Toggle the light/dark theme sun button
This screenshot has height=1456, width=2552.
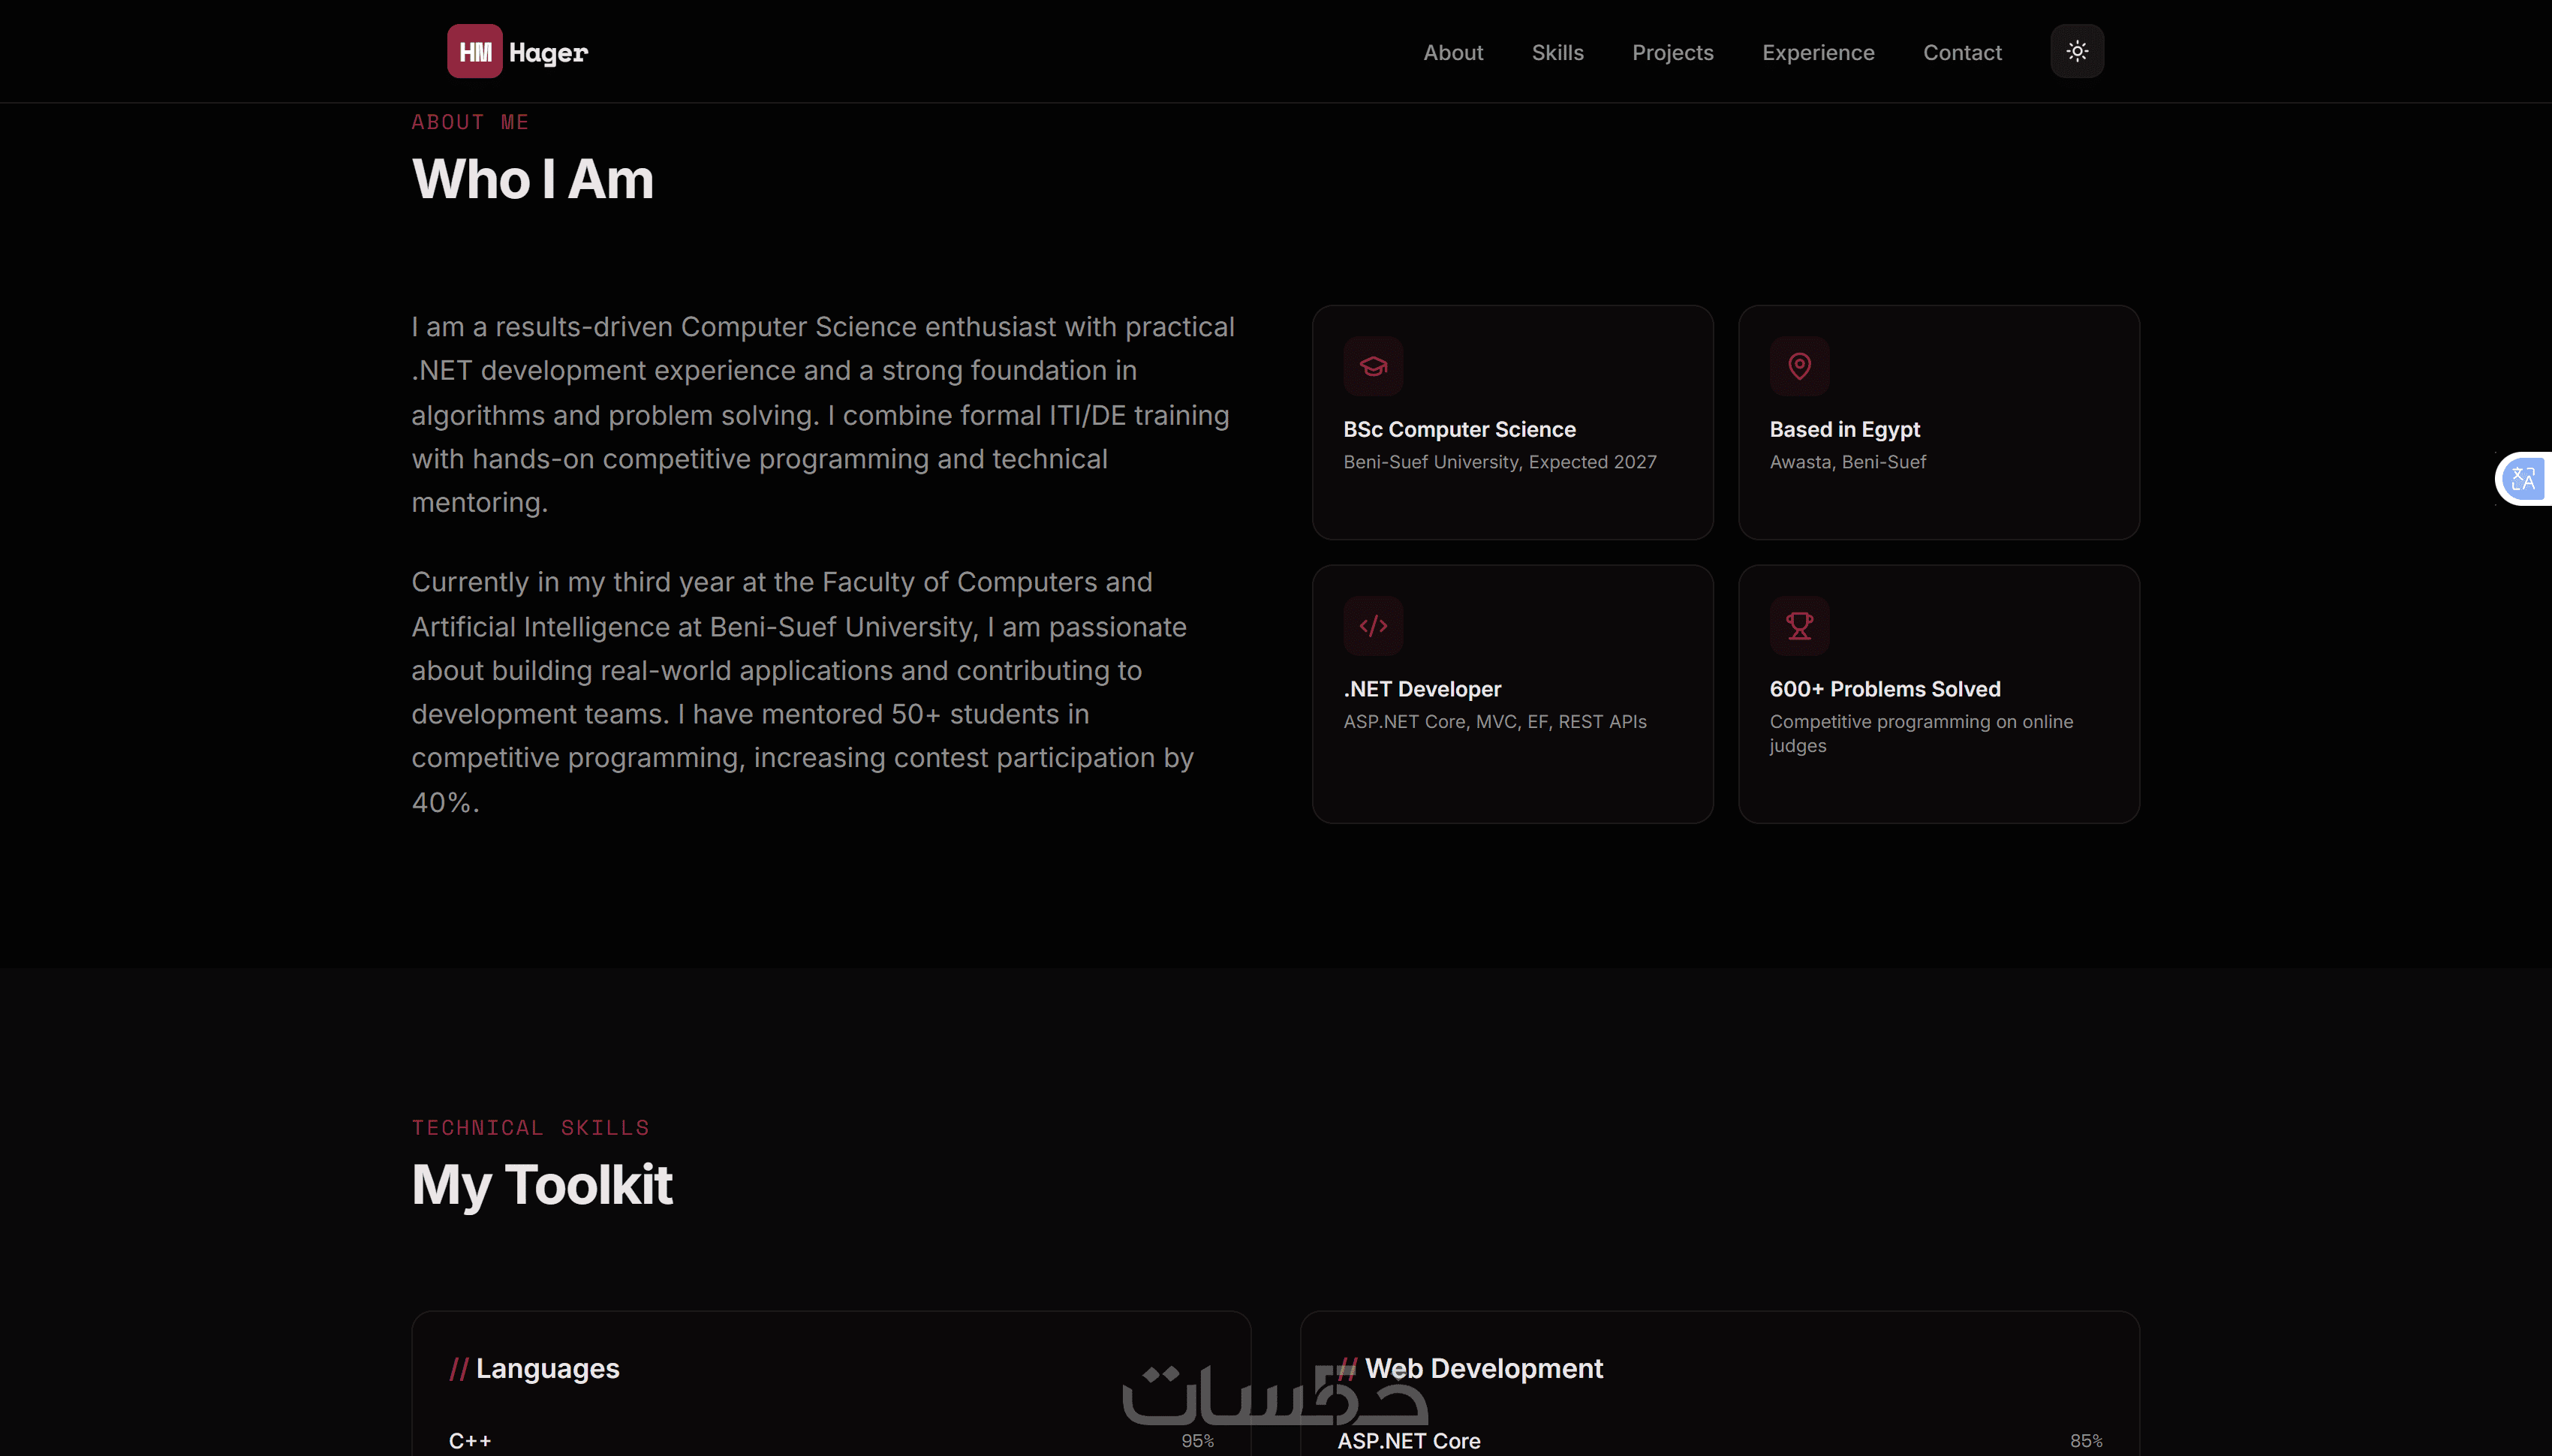click(x=2077, y=52)
